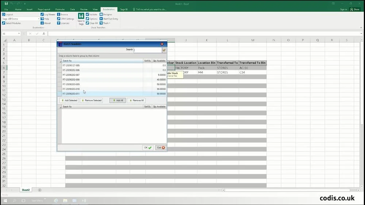Click the Transferred To Bin column header cell

[253, 63]
